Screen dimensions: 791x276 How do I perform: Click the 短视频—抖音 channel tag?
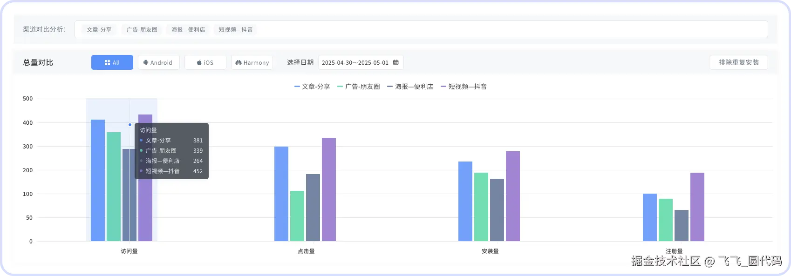pyautogui.click(x=236, y=29)
